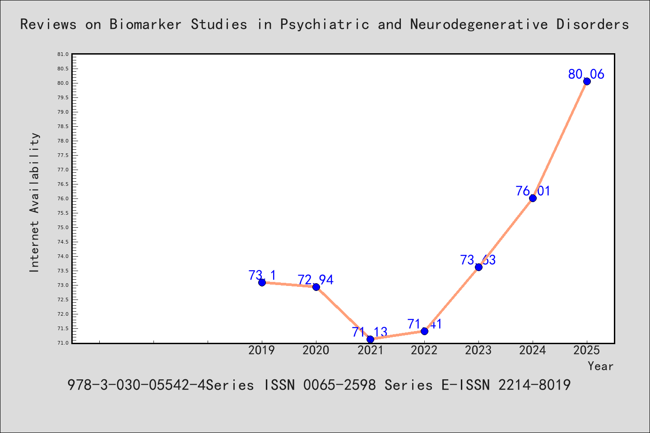650x433 pixels.
Task: Select the 2021 data point marker
Action: [x=370, y=339]
